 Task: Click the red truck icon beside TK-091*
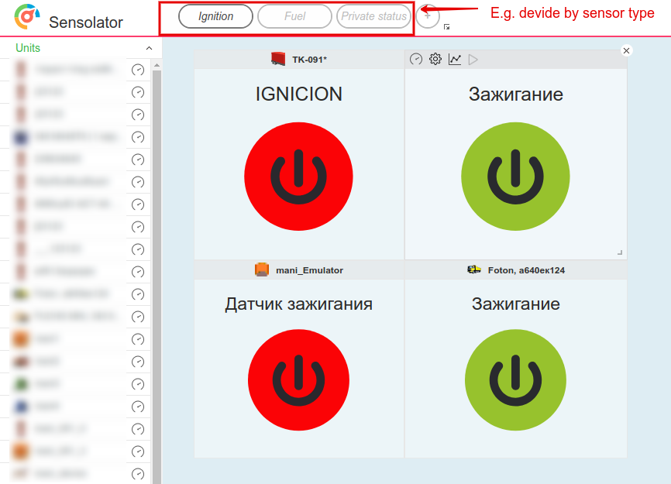[279, 59]
